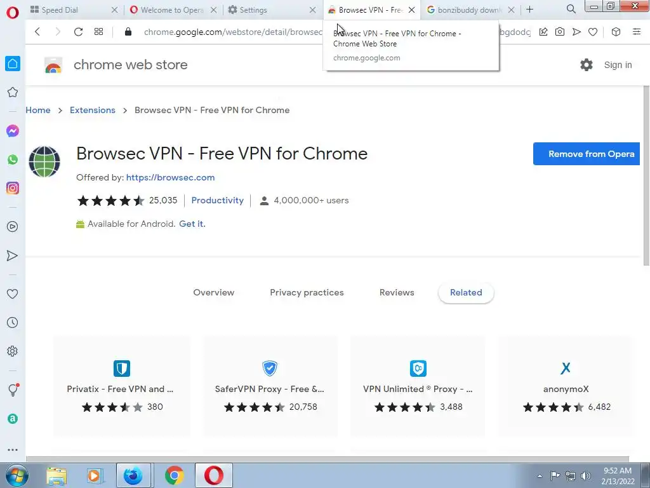Screen dimensions: 650x488
Task: Click the sidebar lightbulb tips icon
Action: [13, 390]
